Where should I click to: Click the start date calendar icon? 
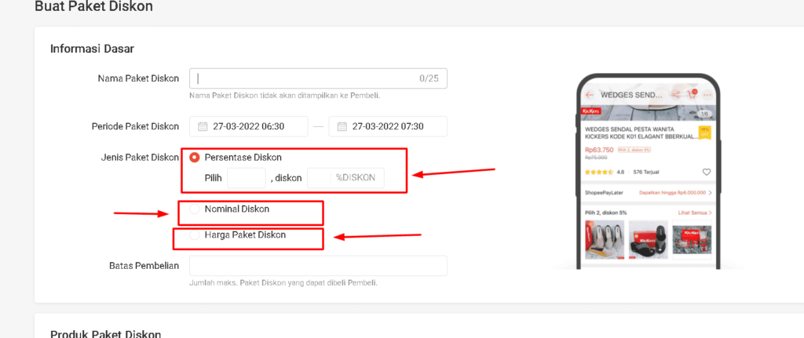pyautogui.click(x=202, y=126)
